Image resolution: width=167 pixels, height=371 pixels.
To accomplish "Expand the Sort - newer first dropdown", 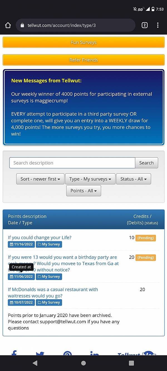I will (x=40, y=179).
